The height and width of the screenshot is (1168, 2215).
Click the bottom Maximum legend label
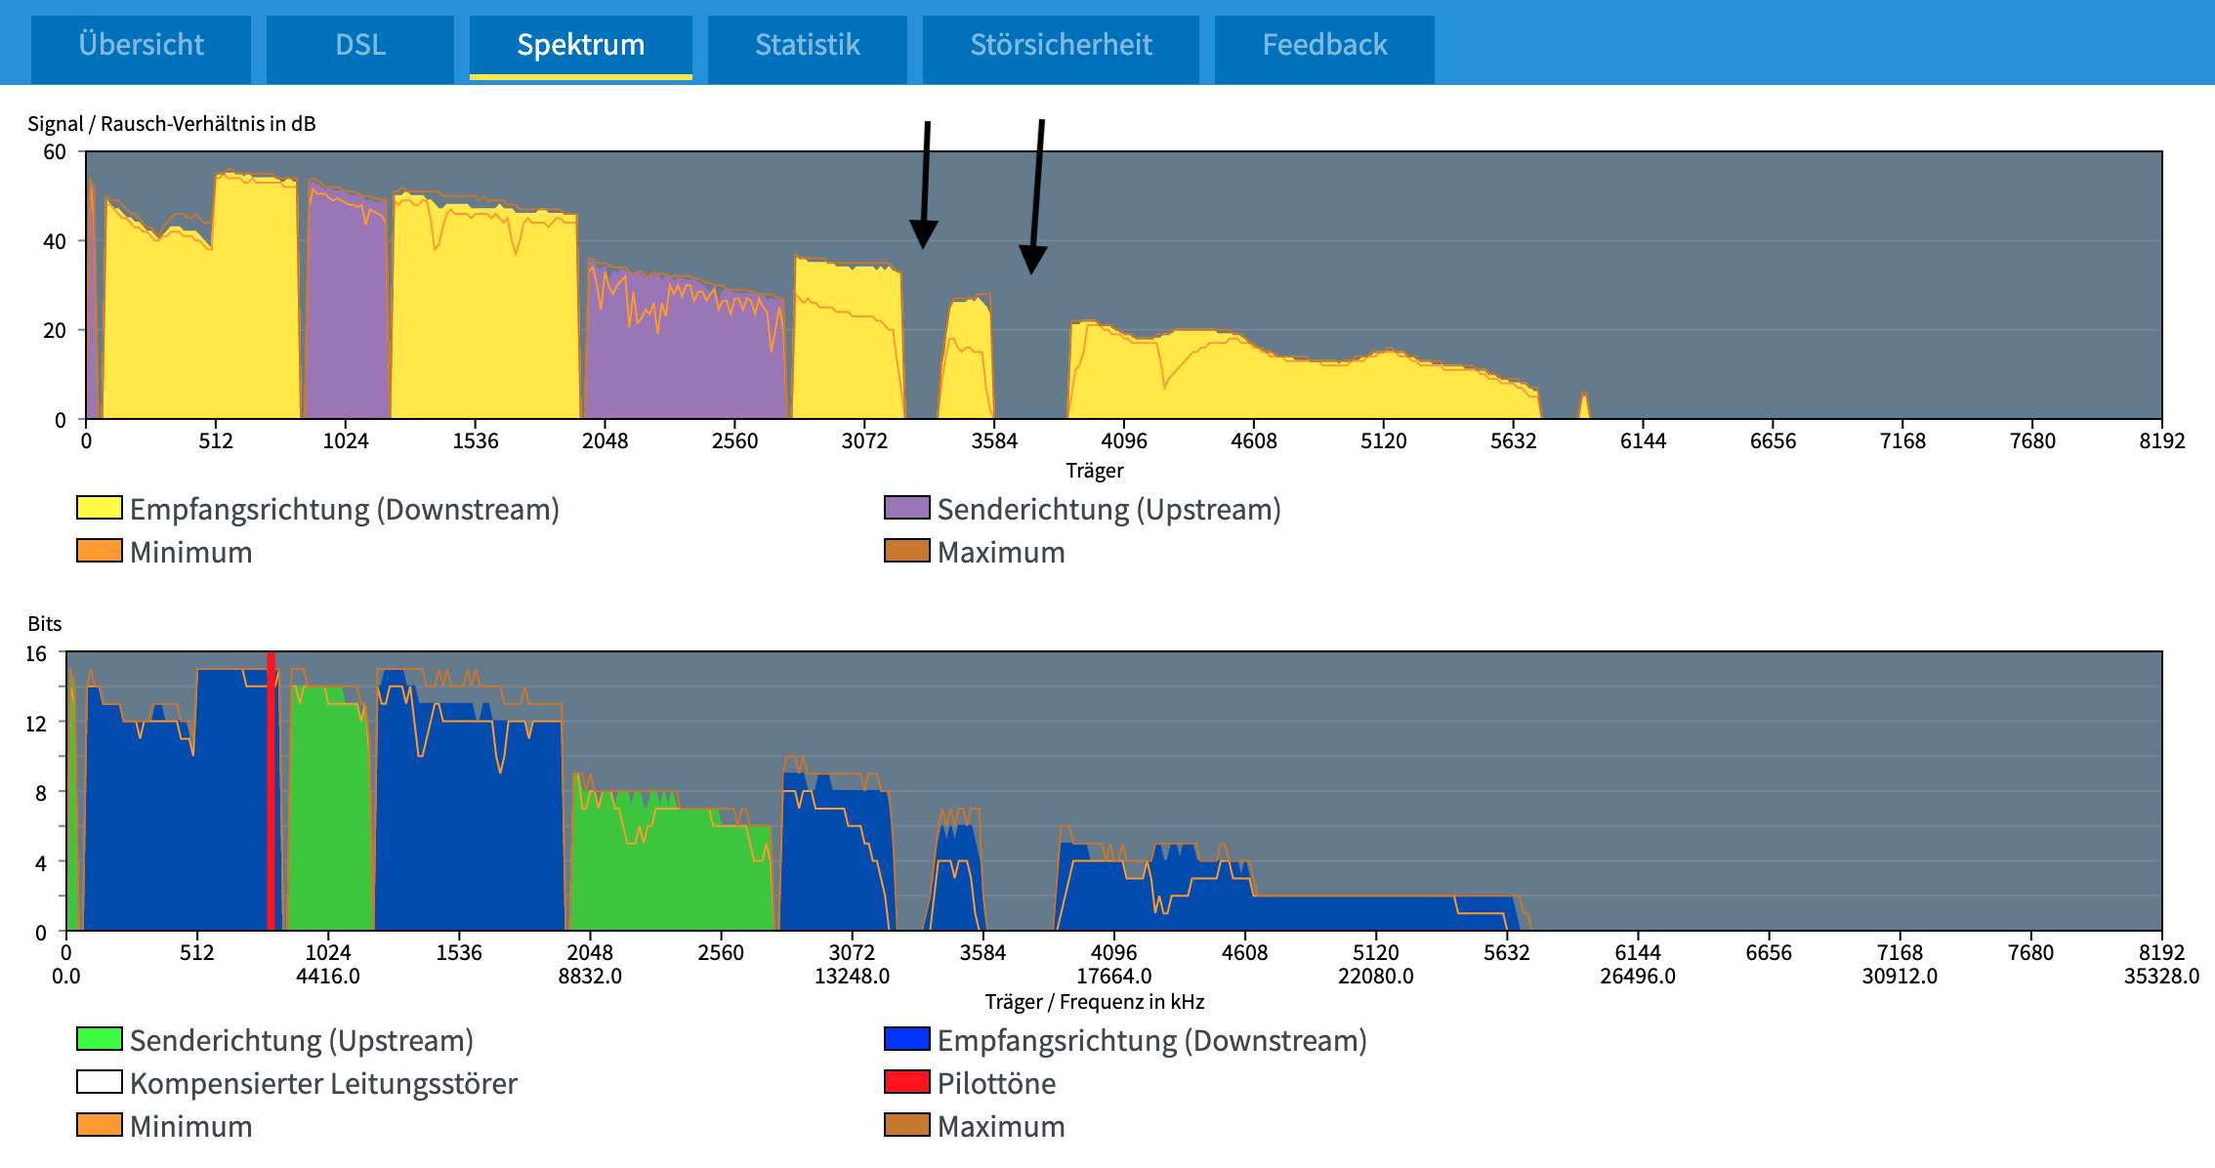click(1001, 1126)
